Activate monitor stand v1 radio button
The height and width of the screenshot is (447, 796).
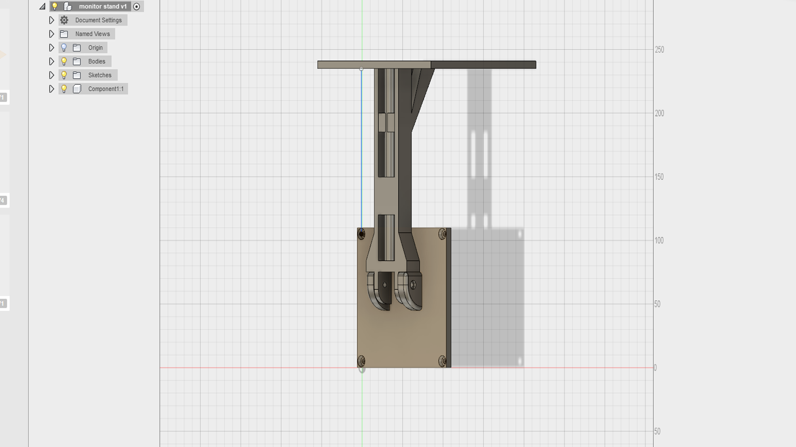136,7
